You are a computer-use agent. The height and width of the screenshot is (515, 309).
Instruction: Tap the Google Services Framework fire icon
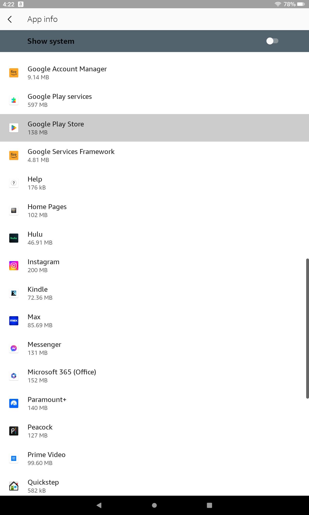14,156
